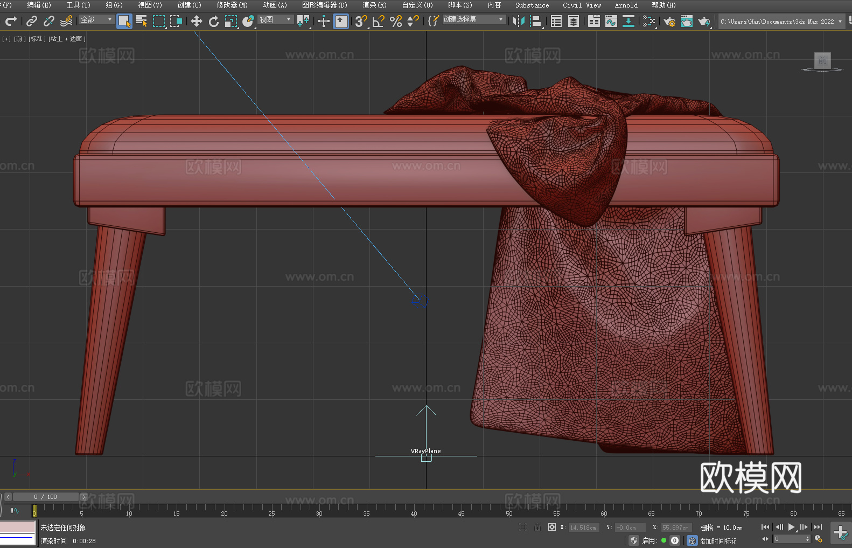Viewport: 852px width, 548px height.
Task: Open the Layer Explorer icon
Action: tap(574, 21)
